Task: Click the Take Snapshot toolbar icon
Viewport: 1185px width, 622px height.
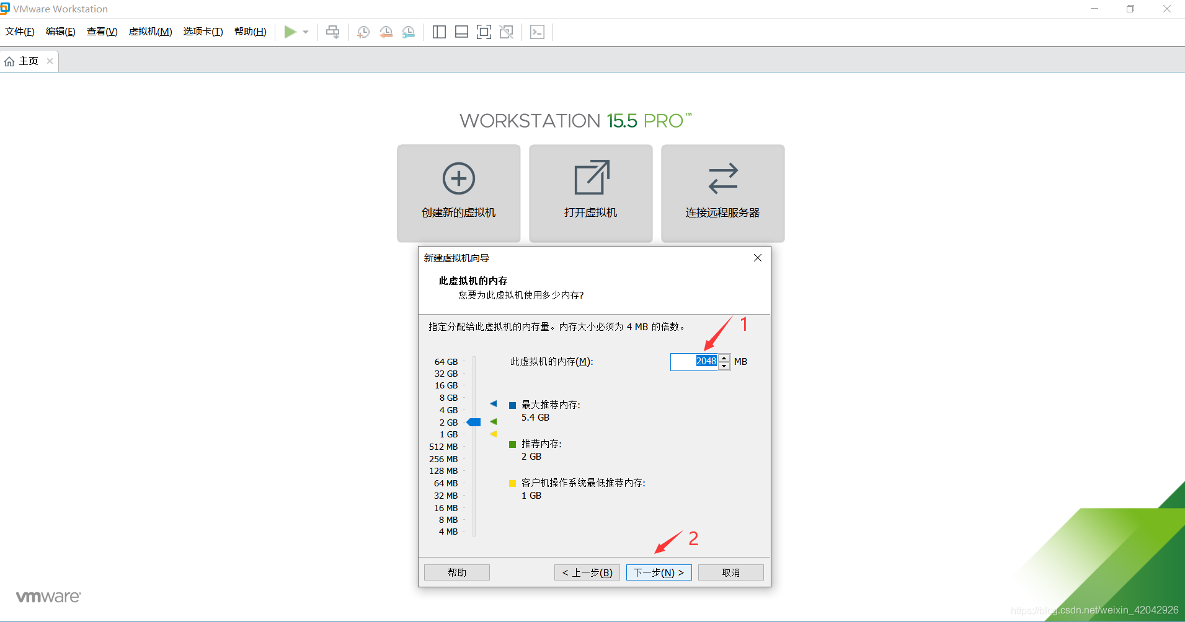Action: (363, 32)
